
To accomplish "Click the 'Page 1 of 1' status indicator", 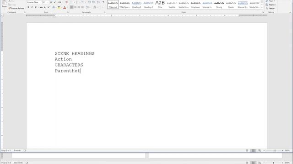I will 6,150.
